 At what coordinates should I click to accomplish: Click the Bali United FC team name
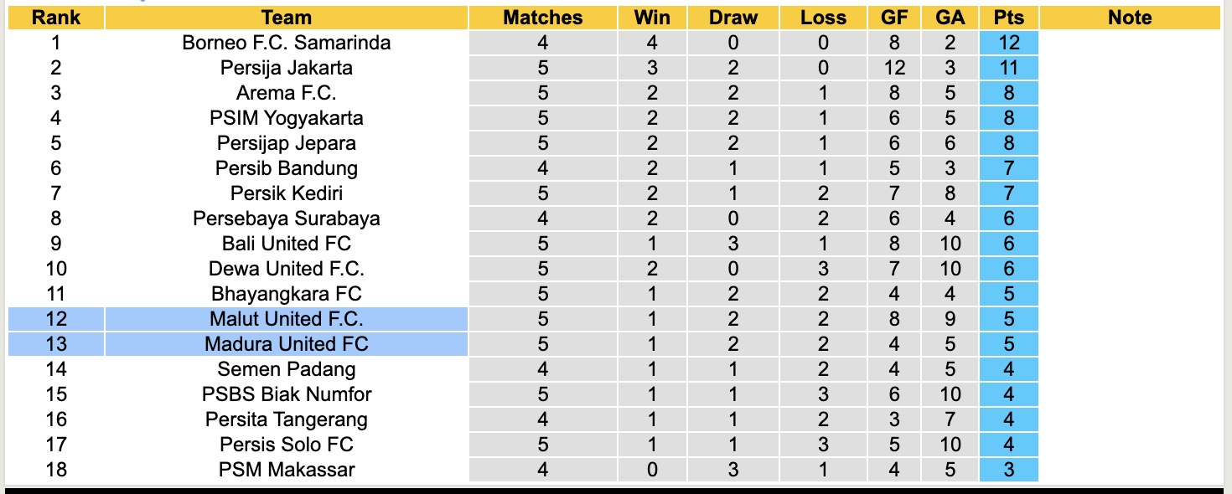tap(286, 244)
